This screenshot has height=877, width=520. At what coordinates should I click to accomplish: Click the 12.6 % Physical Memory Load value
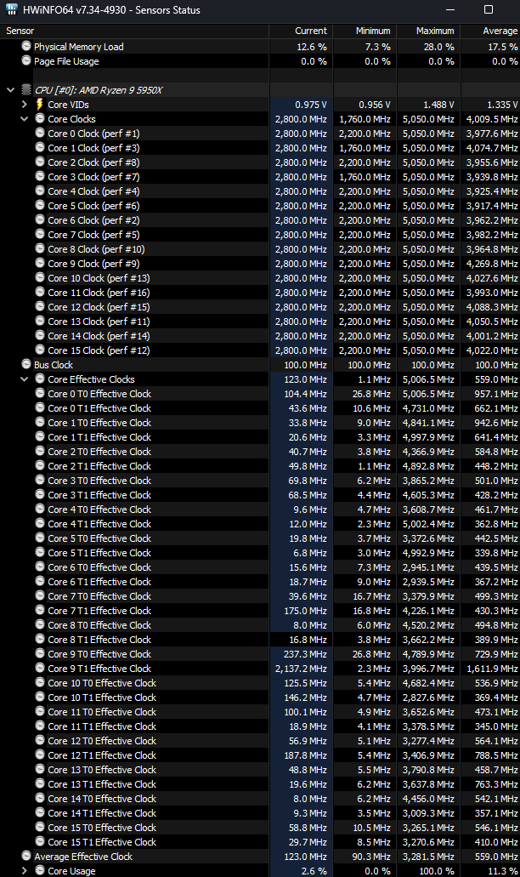pos(312,47)
